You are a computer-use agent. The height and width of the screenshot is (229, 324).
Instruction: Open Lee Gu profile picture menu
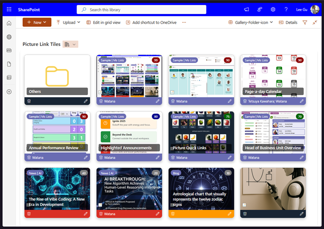click(x=315, y=9)
